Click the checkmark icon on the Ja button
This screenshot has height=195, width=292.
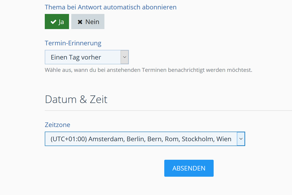pos(54,22)
